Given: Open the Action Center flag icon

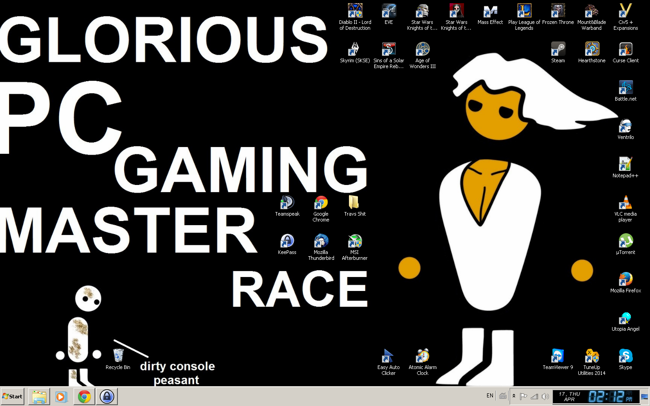Looking at the screenshot, I should (524, 397).
